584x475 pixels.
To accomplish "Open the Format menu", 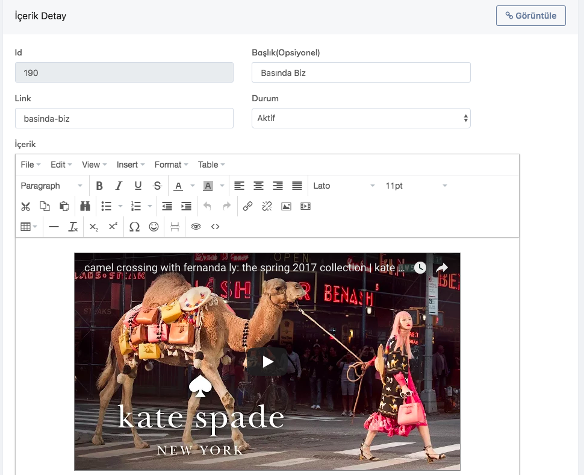I will pyautogui.click(x=171, y=165).
